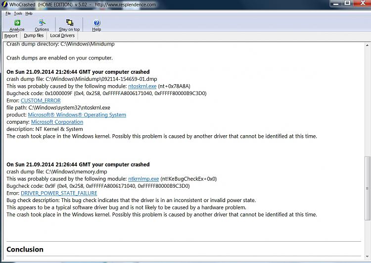Open the Help menu in menu bar

(29, 13)
